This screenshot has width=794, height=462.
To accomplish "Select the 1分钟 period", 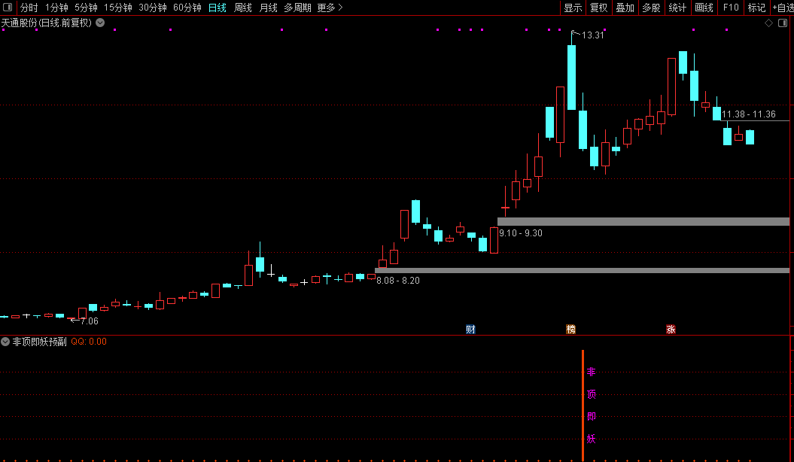I will [x=56, y=8].
